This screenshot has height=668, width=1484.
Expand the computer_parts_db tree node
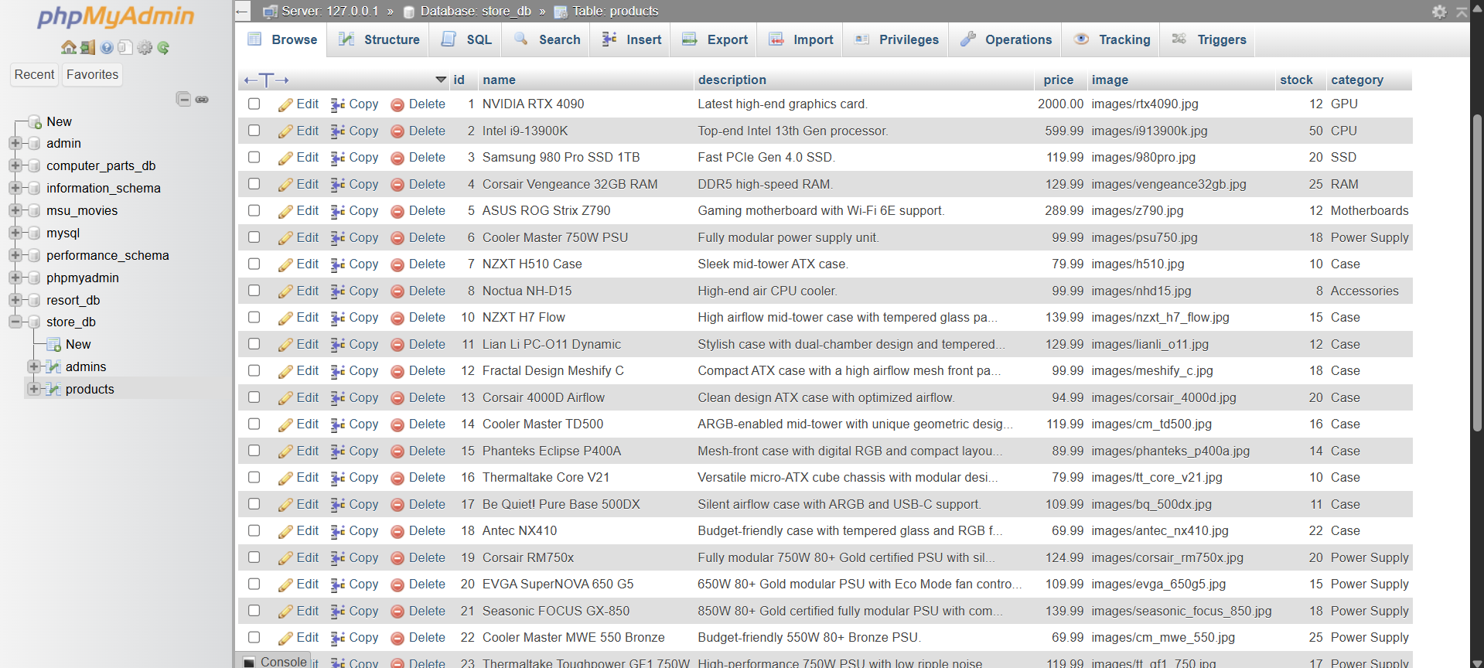click(15, 165)
